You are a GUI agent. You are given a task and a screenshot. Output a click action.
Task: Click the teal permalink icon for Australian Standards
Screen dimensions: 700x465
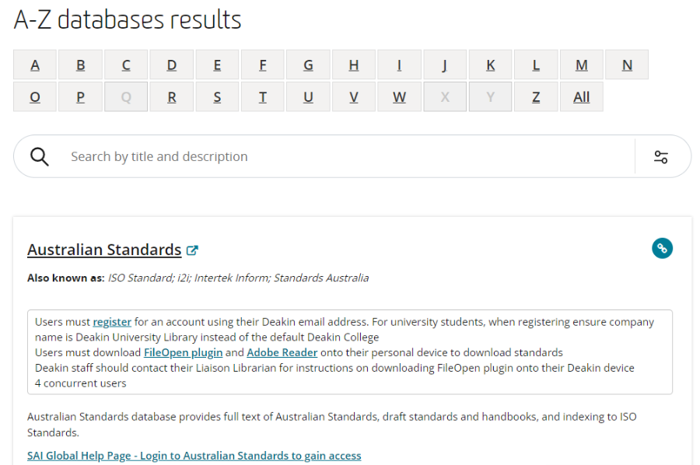662,248
